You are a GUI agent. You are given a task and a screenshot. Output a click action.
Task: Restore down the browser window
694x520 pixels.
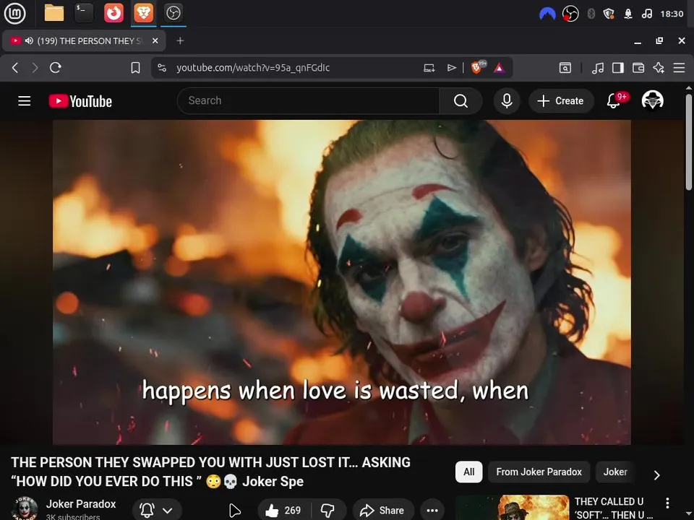pos(659,40)
